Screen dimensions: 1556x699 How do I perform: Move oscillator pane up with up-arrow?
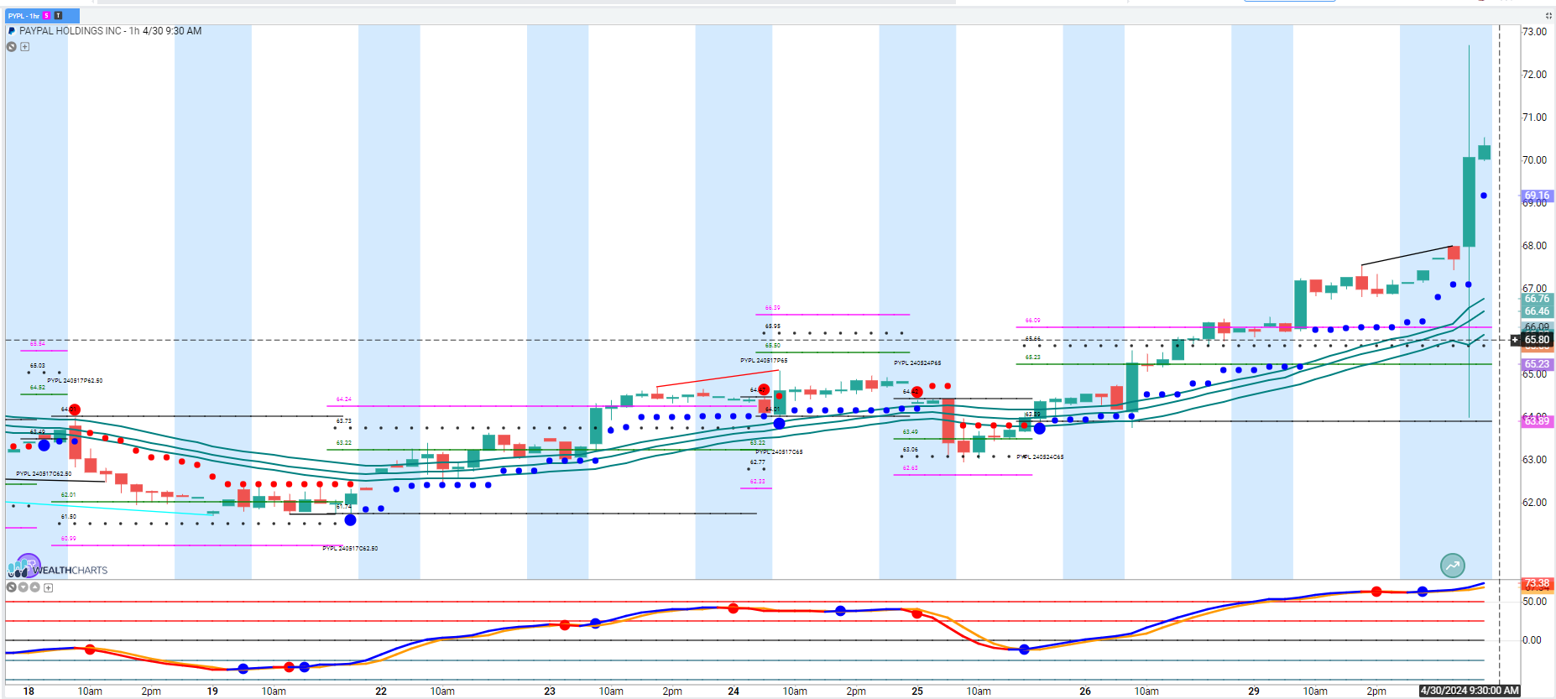tap(35, 587)
